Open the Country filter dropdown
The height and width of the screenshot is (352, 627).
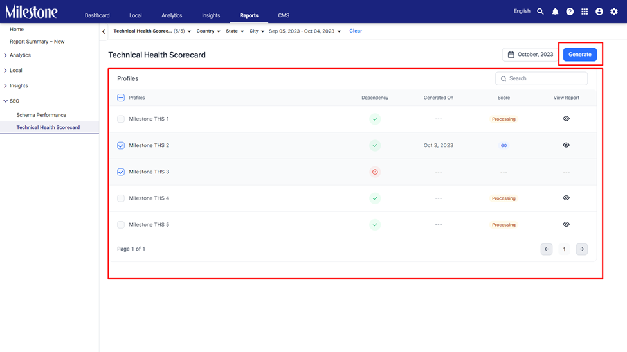(x=208, y=31)
